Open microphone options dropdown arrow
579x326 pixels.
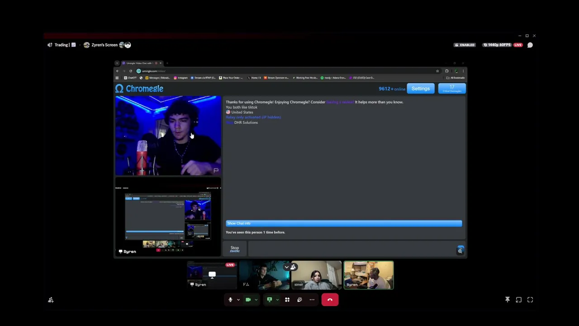[x=238, y=300]
